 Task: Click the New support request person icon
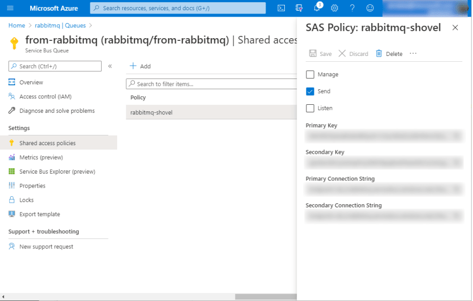click(12, 246)
